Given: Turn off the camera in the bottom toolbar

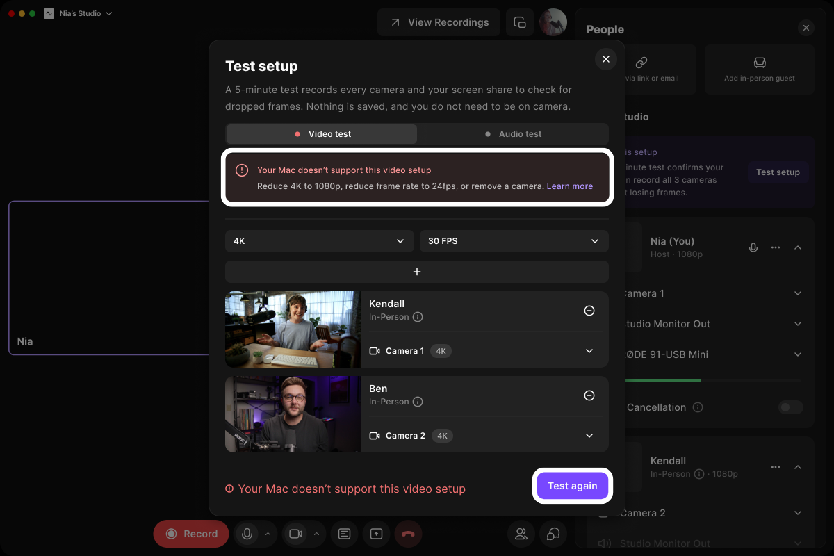Looking at the screenshot, I should click(x=295, y=534).
